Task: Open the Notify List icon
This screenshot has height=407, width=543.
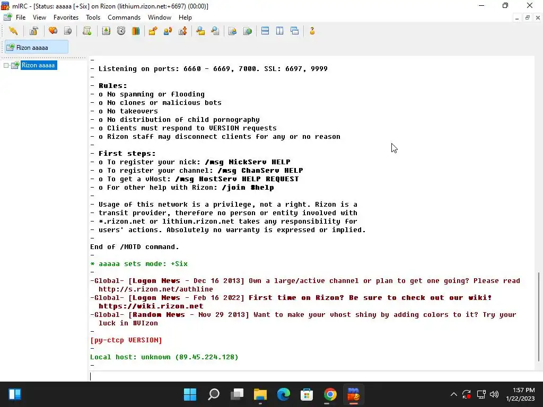Action: (x=232, y=31)
